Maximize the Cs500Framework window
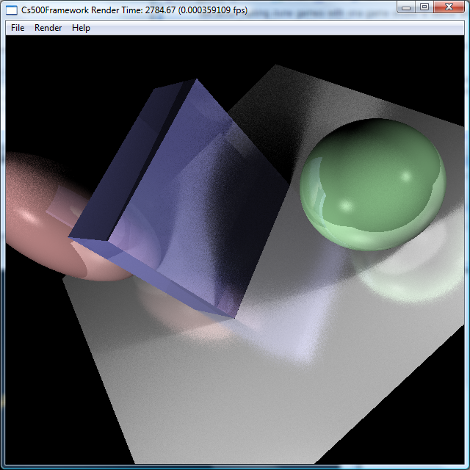 point(424,7)
